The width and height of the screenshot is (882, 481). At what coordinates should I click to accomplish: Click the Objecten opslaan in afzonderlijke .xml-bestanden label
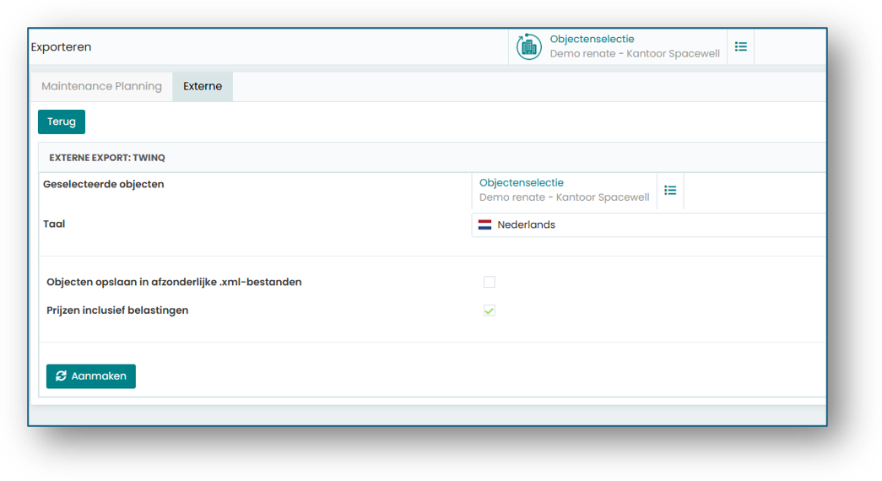point(174,282)
